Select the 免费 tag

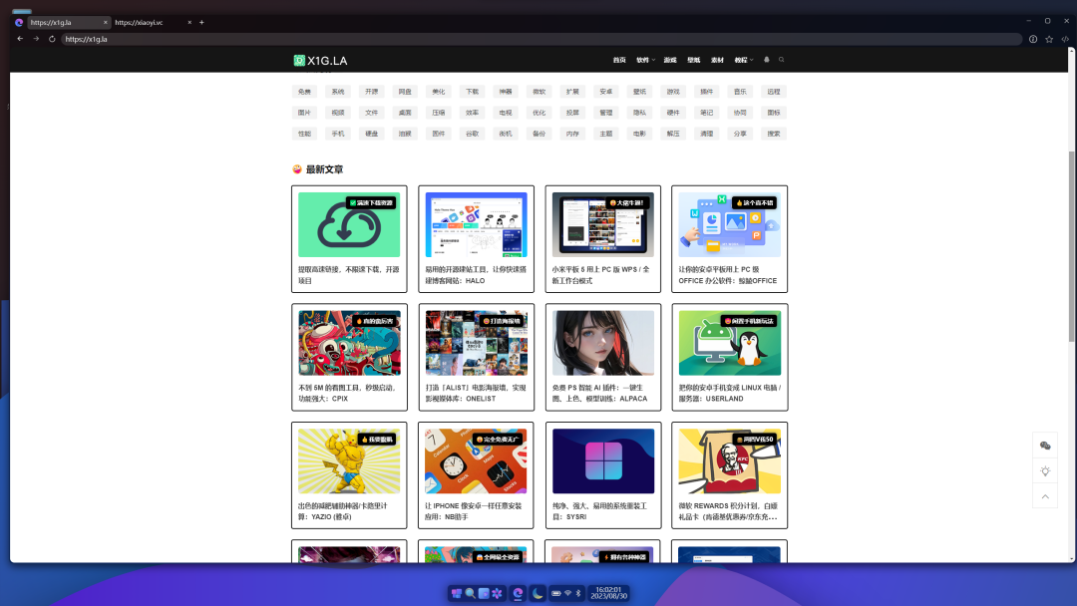pos(304,92)
